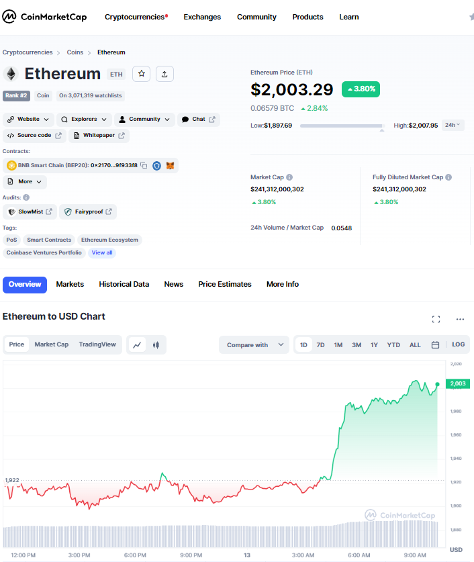Viewport: 474px width, 562px height.
Task: Switch to candlestick chart icon
Action: [156, 345]
